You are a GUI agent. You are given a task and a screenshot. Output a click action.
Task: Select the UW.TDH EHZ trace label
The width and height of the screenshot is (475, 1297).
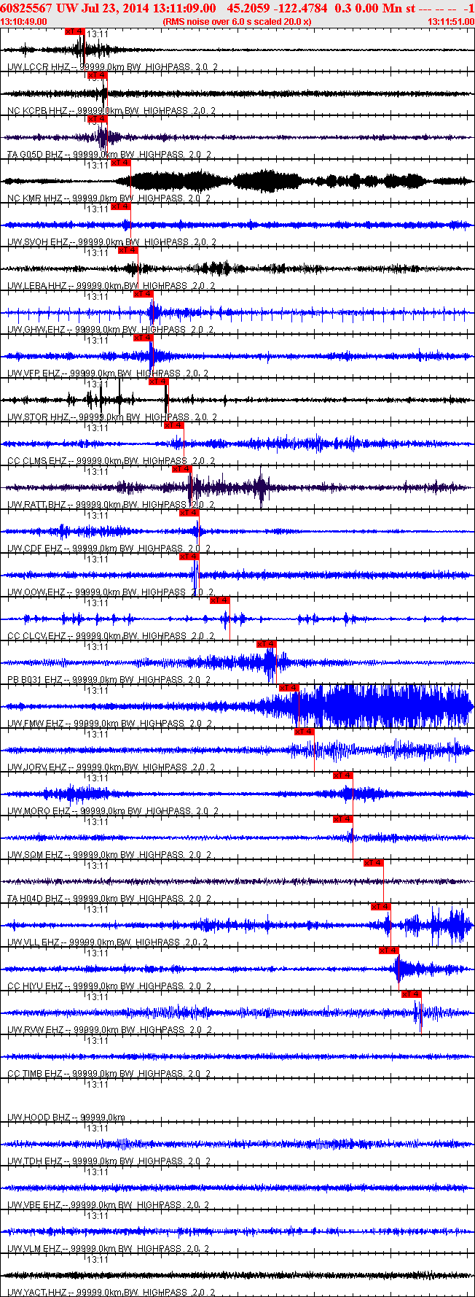point(108,1161)
